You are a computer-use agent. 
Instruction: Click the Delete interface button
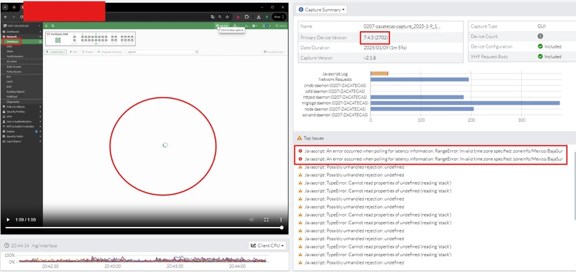tap(88, 52)
